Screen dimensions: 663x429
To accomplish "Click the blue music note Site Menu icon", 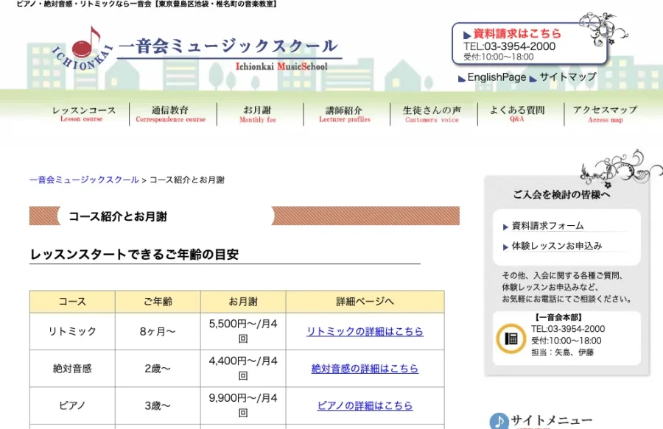I will point(499,421).
